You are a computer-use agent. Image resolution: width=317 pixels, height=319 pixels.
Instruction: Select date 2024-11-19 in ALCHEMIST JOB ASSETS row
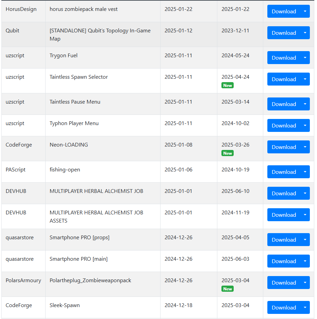coord(235,213)
